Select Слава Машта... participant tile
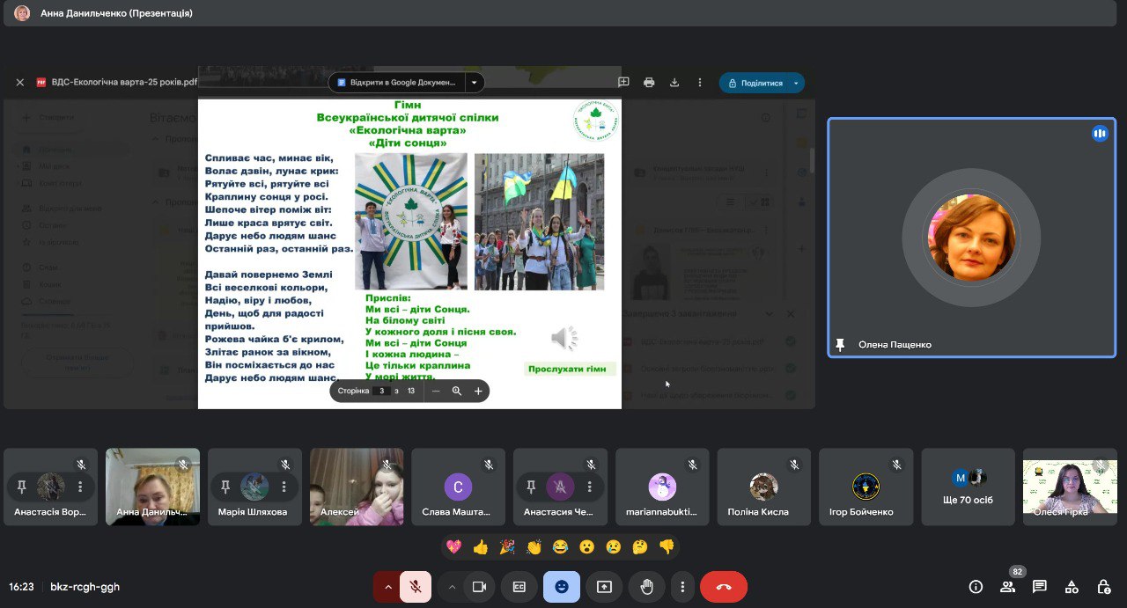1127x608 pixels. click(x=458, y=487)
